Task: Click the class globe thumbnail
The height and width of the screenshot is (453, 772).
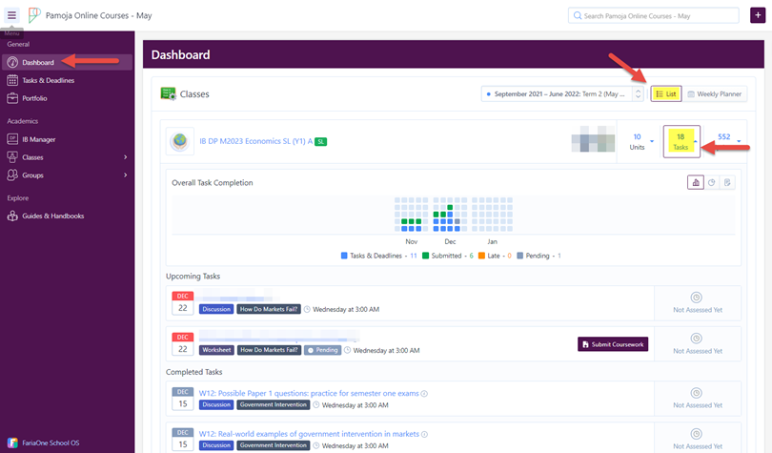Action: coord(180,141)
